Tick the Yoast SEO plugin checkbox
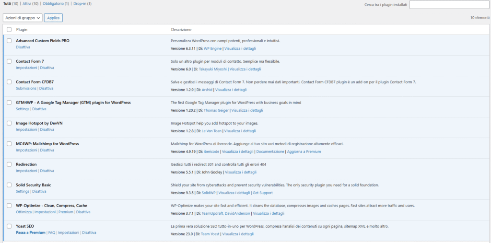491x243 pixels. (9, 226)
